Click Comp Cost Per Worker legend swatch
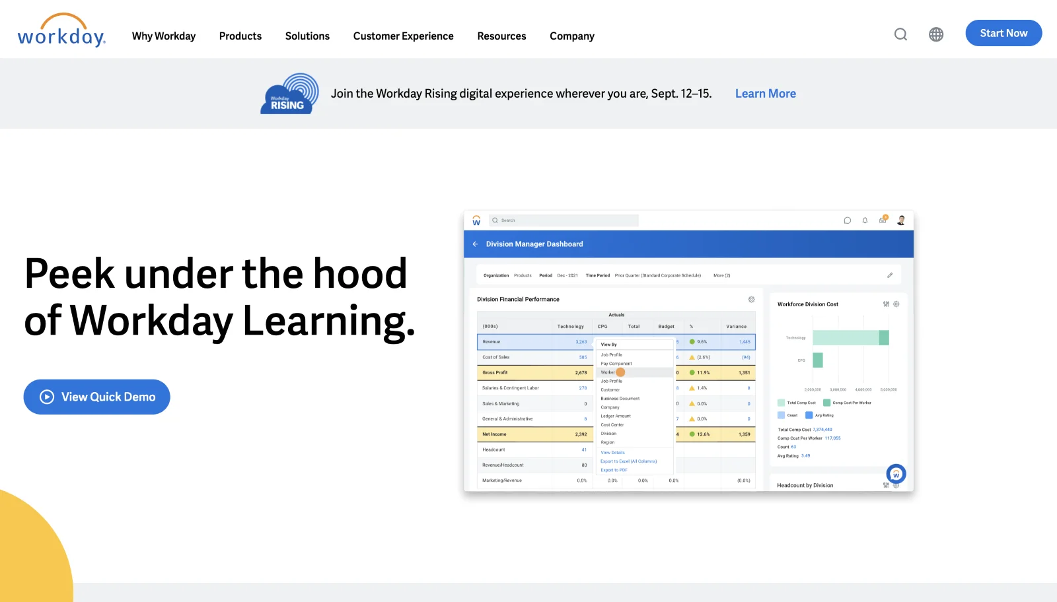Screen dimensions: 1057x602 (x=826, y=403)
